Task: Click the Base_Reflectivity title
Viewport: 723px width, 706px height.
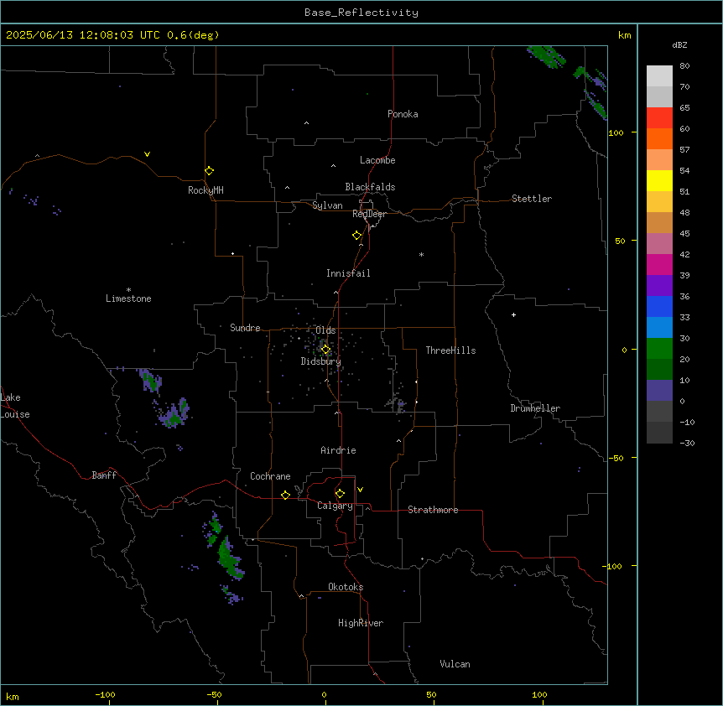Action: (361, 13)
